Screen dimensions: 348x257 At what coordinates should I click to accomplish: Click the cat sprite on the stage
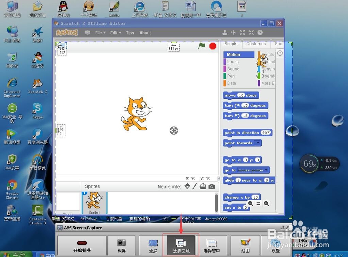pos(136,113)
